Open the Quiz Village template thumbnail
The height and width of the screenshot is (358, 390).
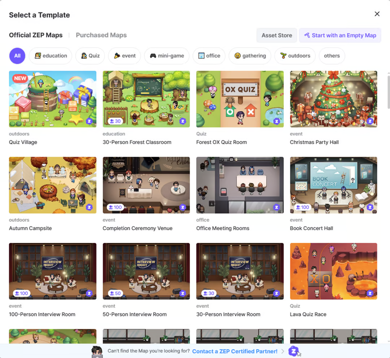coord(53,99)
